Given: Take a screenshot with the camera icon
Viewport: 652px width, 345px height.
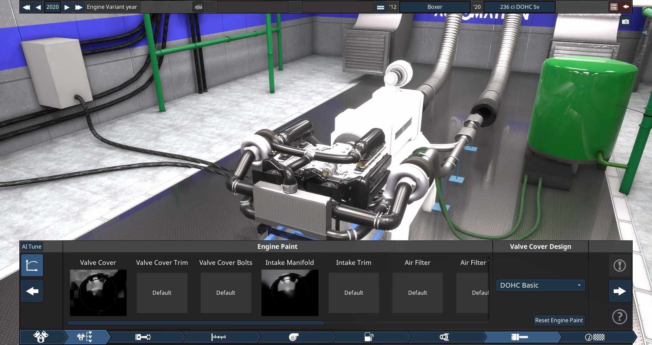Looking at the screenshot, I should [625, 22].
